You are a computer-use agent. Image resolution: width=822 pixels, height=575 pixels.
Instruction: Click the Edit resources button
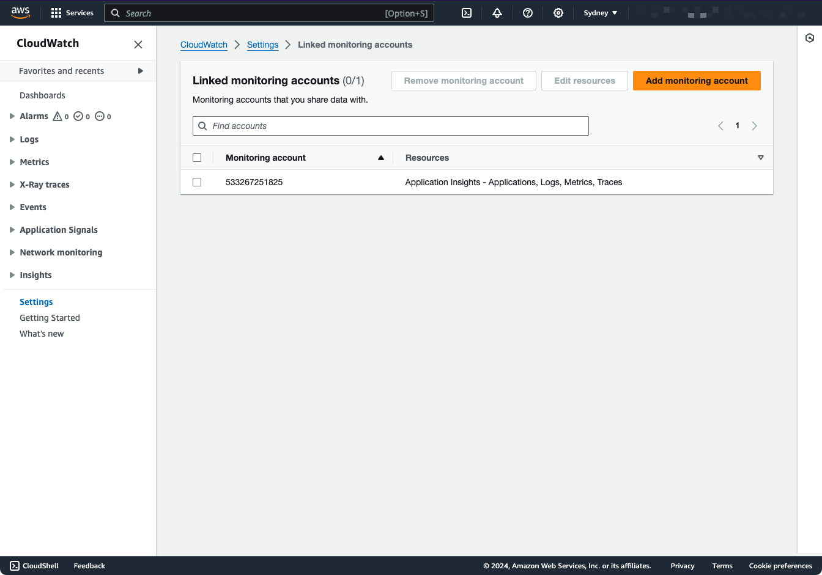coord(585,81)
